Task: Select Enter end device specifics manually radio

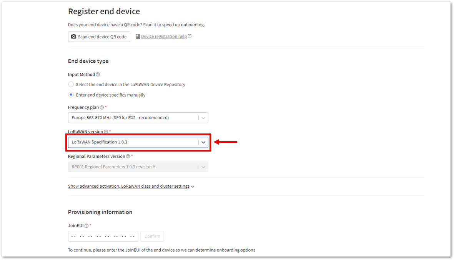Action: (x=71, y=95)
